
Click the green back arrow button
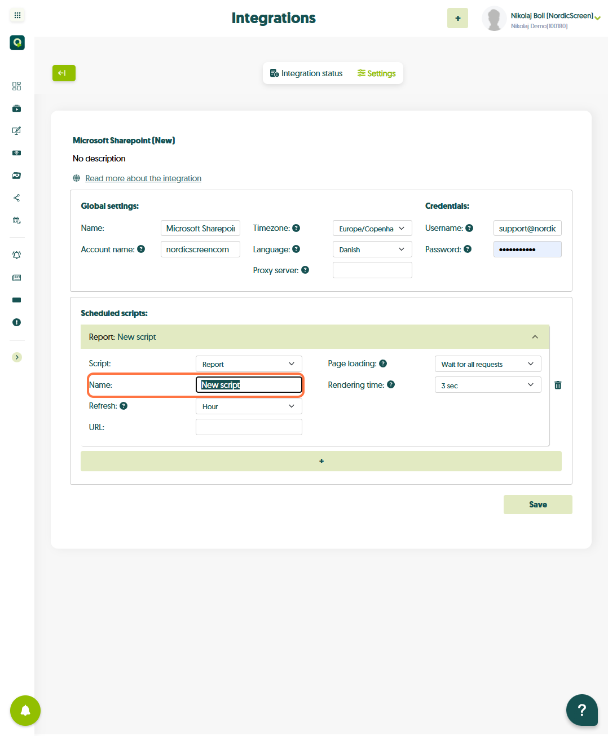tap(64, 73)
